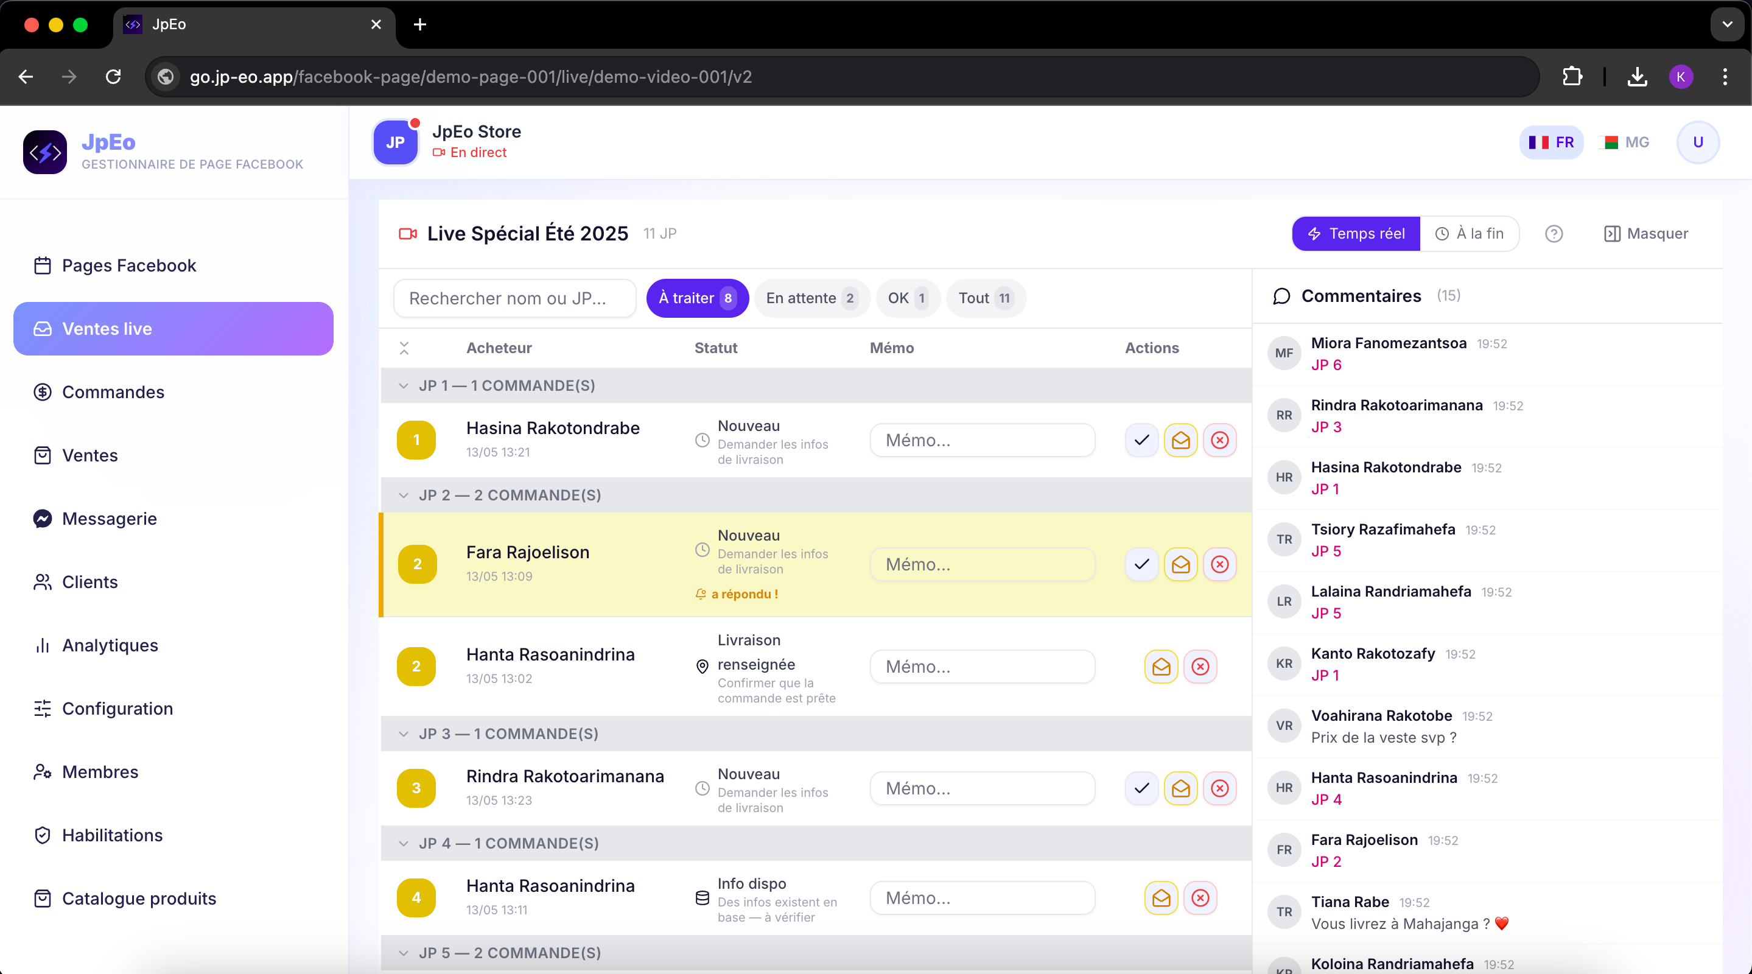The image size is (1752, 974).
Task: Validate Hasina Rakotondrabe's order with checkmark
Action: pyautogui.click(x=1141, y=440)
